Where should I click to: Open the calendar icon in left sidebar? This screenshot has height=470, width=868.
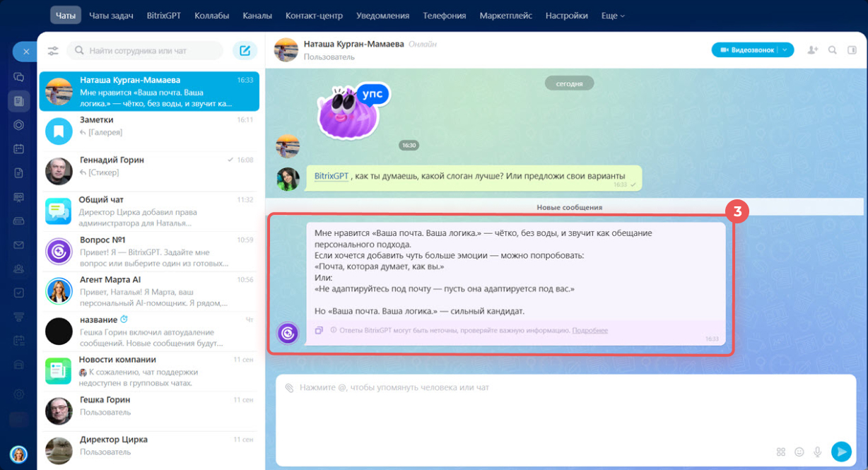click(x=18, y=149)
